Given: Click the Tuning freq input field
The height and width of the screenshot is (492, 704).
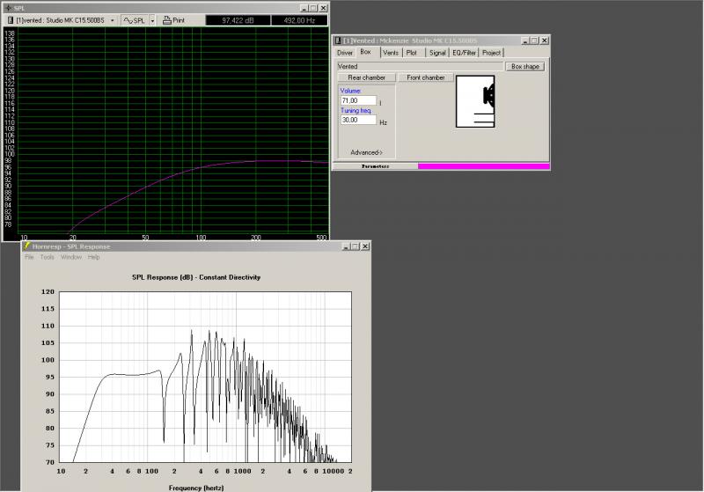Looking at the screenshot, I should click(358, 120).
